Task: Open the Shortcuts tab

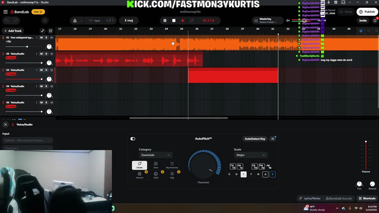Action: [x=367, y=199]
